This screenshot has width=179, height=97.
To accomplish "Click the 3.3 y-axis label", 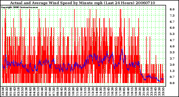I will (x=172, y=52).
